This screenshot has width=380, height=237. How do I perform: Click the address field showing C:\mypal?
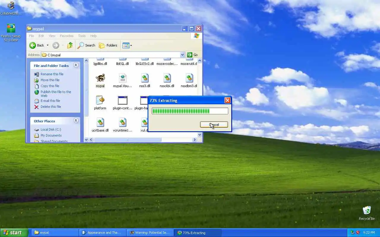coord(113,55)
